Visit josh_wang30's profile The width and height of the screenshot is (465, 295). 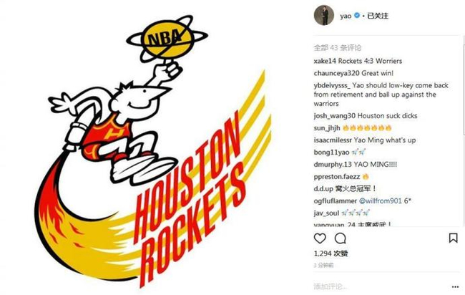[x=335, y=116]
